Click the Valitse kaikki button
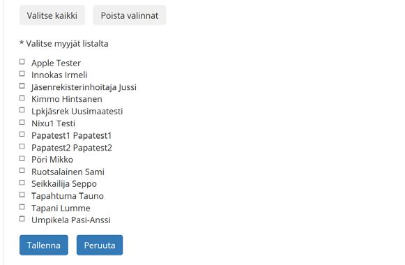The image size is (405, 265). click(x=52, y=15)
